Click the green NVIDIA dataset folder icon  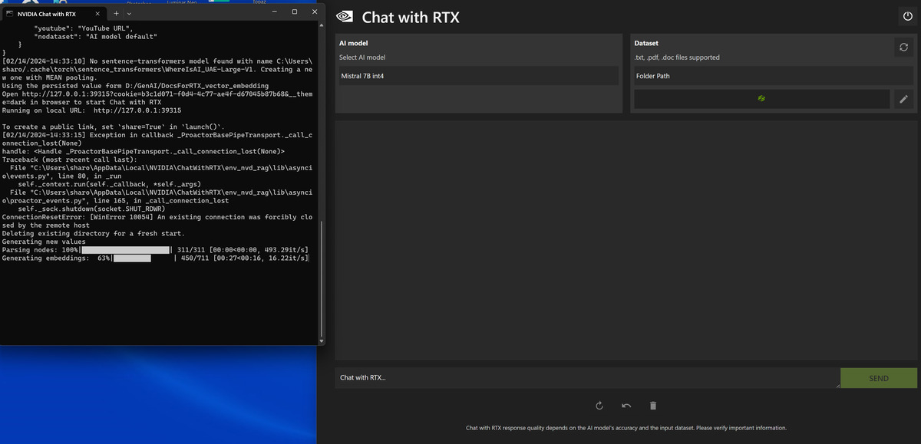[x=761, y=98]
